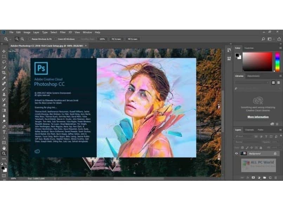This screenshot has width=283, height=210.
Task: Select the Quick Selection tool
Action: (4, 68)
